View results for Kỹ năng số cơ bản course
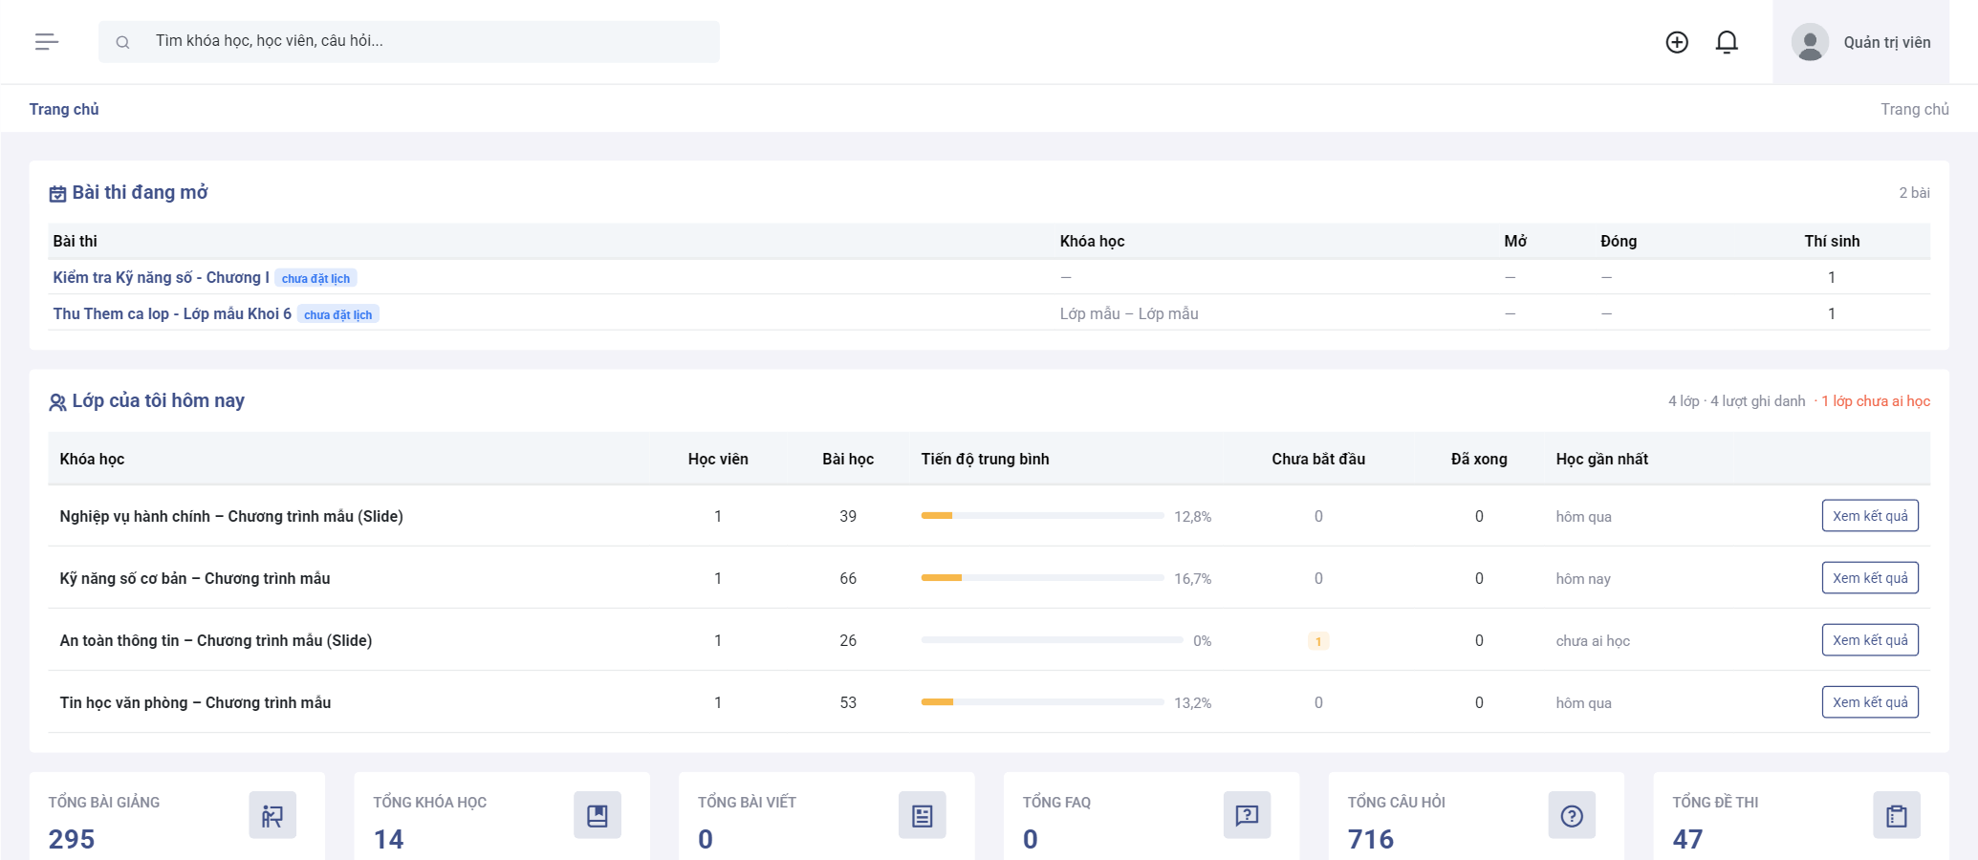Viewport: 1978px width, 860px height. (x=1870, y=578)
